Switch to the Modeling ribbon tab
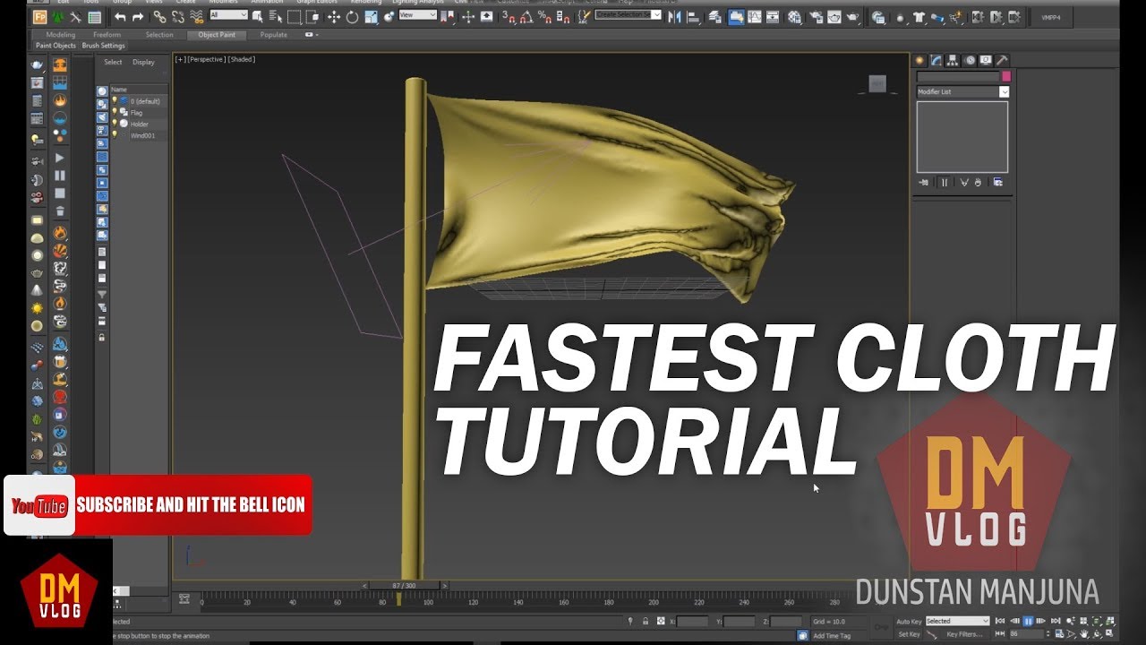The image size is (1146, 645). tap(61, 34)
